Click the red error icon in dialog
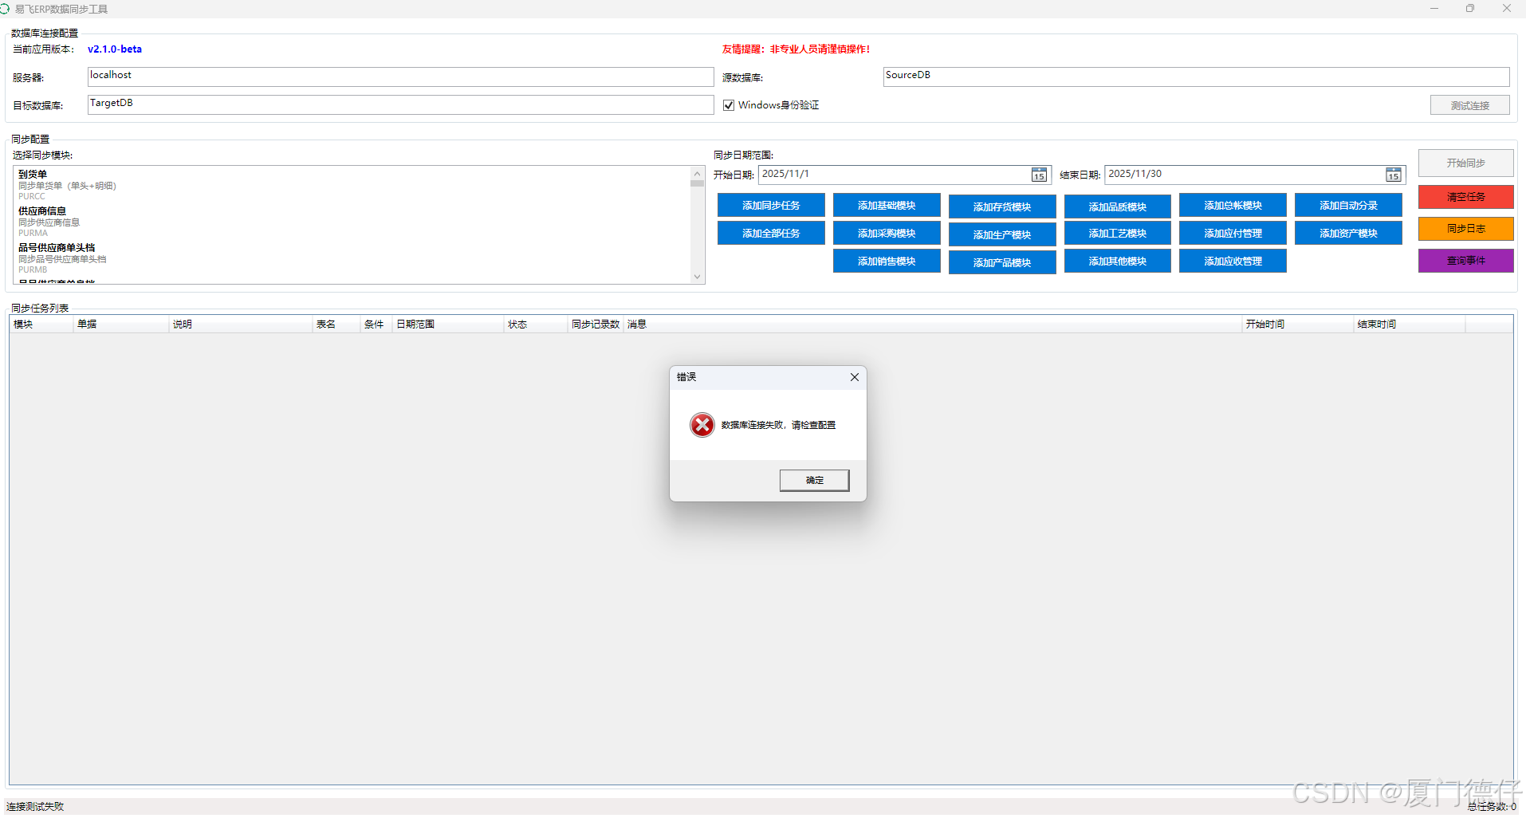 [x=702, y=425]
